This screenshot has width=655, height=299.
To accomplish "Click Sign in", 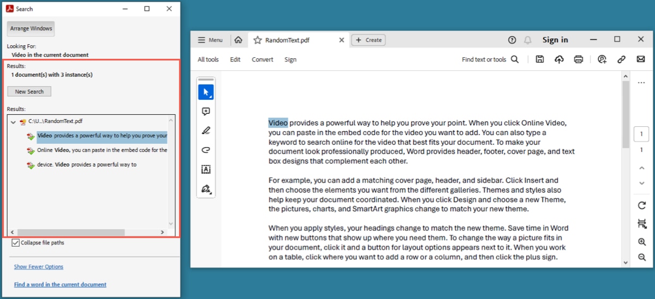I will tap(555, 40).
